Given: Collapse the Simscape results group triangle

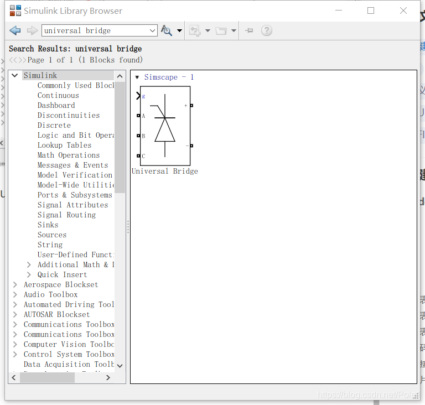Looking at the screenshot, I should [x=137, y=77].
